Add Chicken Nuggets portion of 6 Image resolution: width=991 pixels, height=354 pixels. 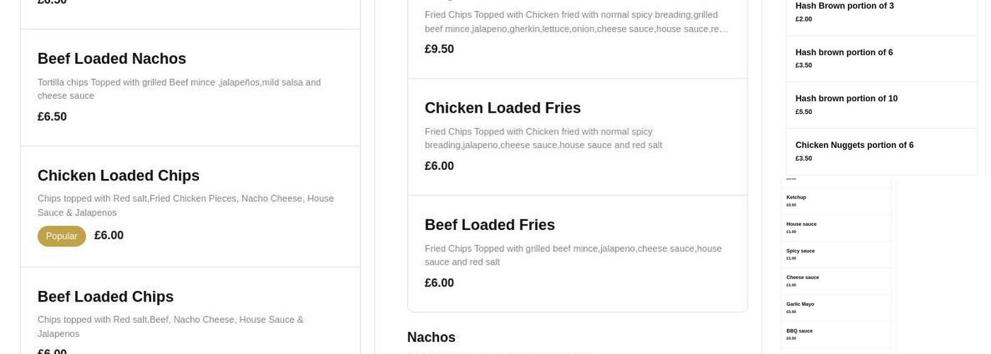point(854,145)
